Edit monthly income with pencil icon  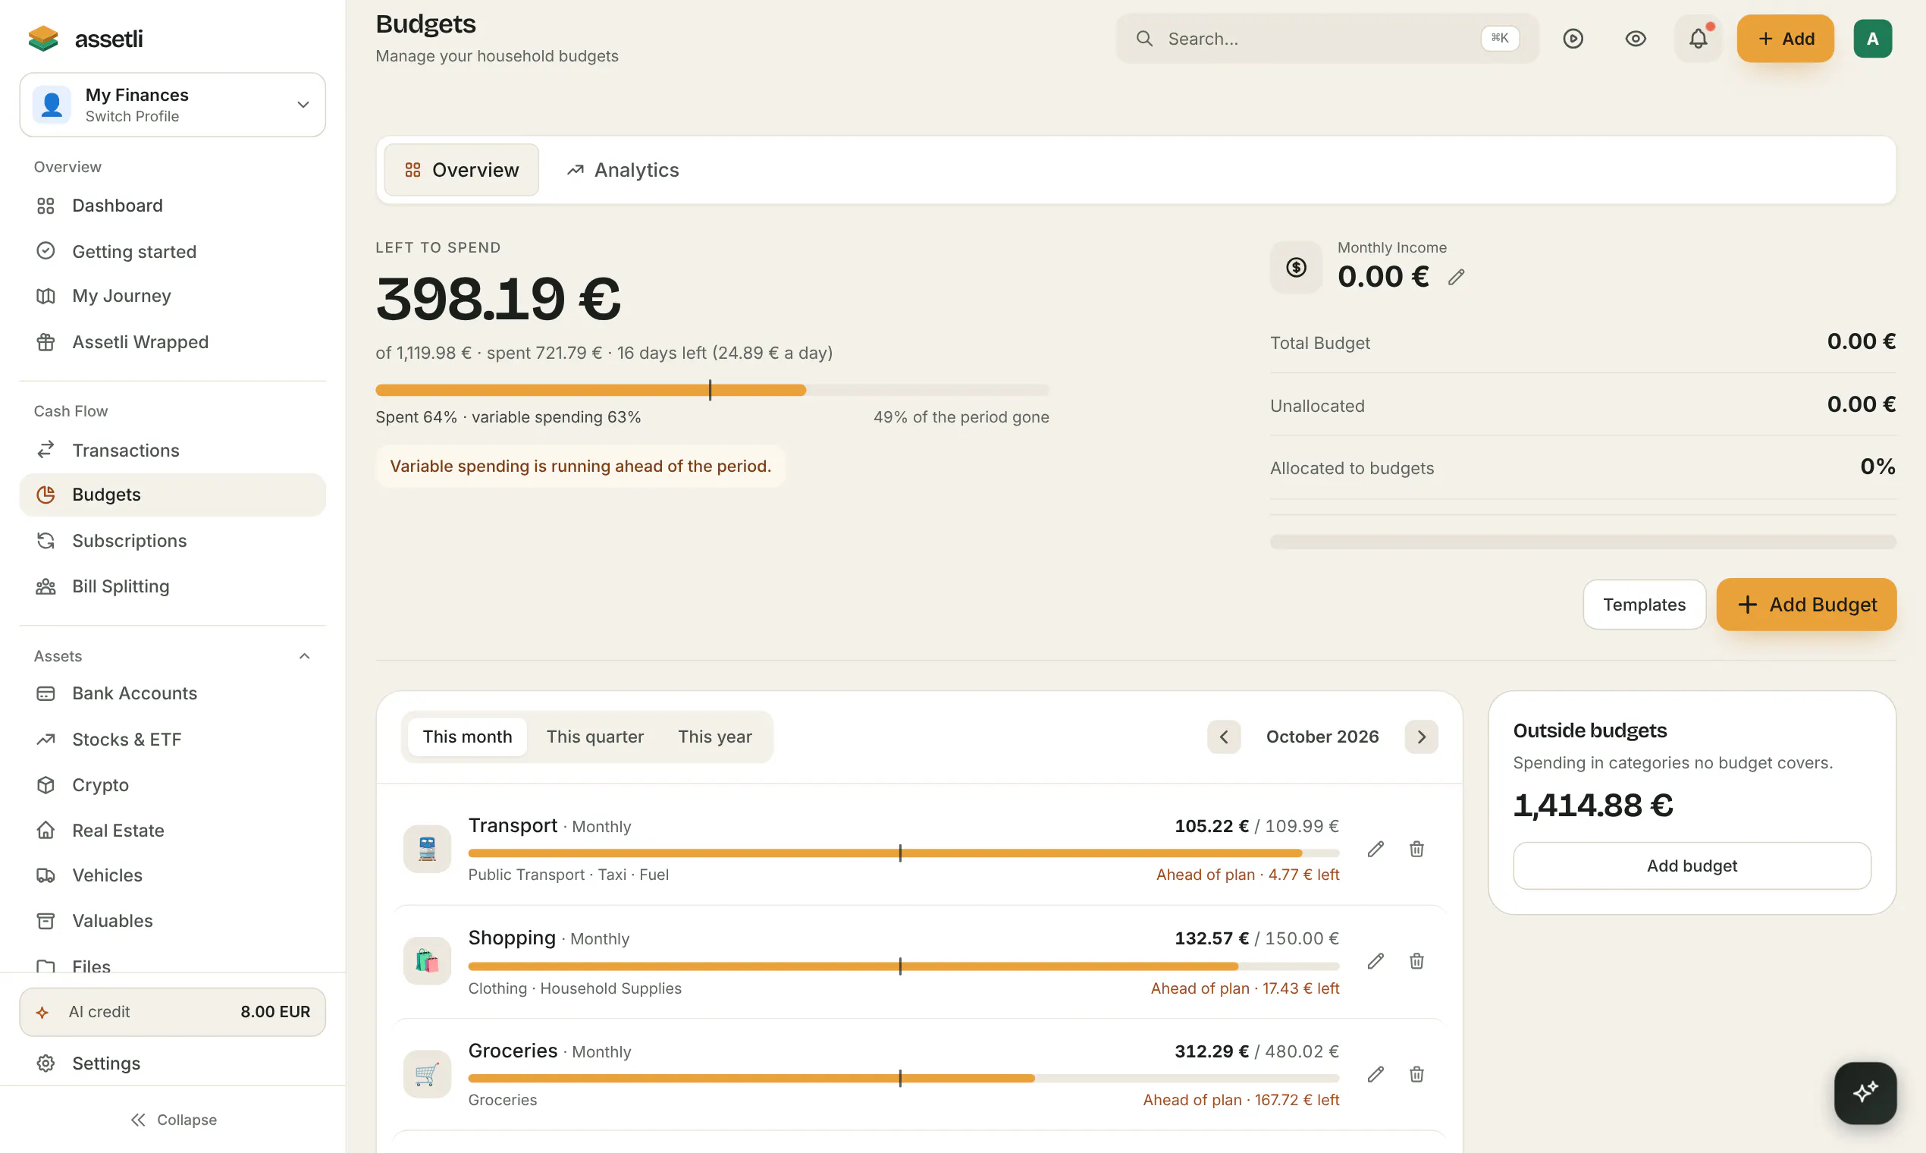tap(1456, 277)
